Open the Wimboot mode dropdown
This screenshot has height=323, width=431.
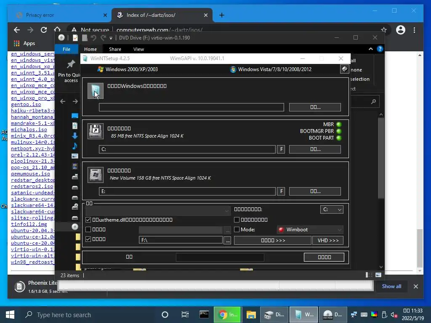(x=310, y=230)
